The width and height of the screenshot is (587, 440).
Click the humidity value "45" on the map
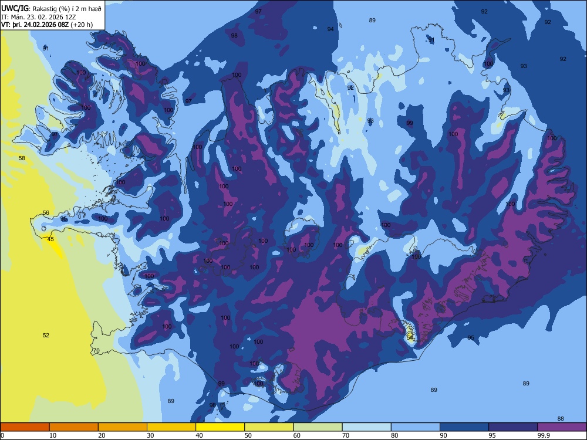click(x=50, y=239)
